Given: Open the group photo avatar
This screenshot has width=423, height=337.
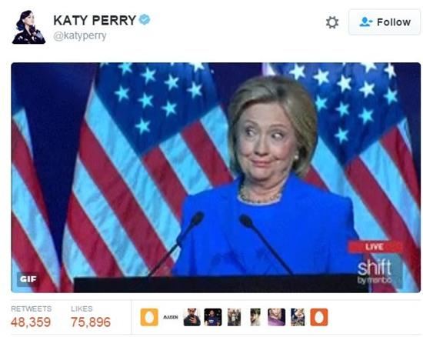Looking at the screenshot, I should (234, 317).
